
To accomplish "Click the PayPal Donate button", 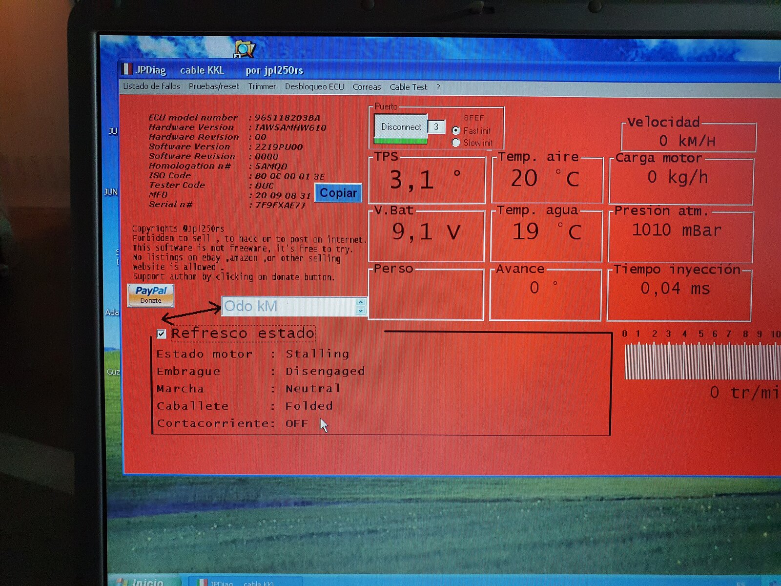I will tap(150, 294).
